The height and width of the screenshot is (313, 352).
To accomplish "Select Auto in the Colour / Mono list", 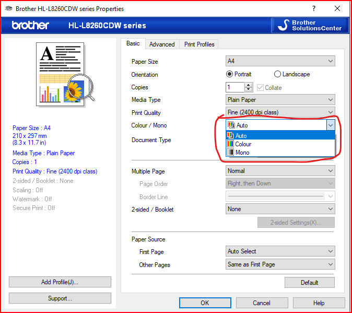I will pos(280,135).
